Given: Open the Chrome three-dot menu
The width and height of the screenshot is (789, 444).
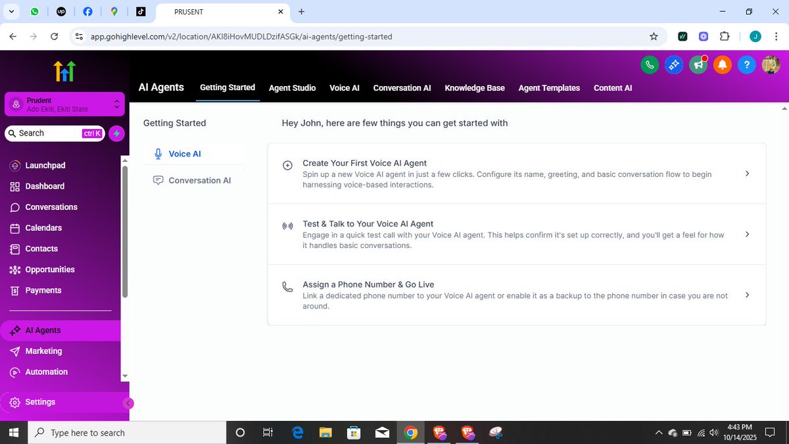Looking at the screenshot, I should tap(776, 37).
